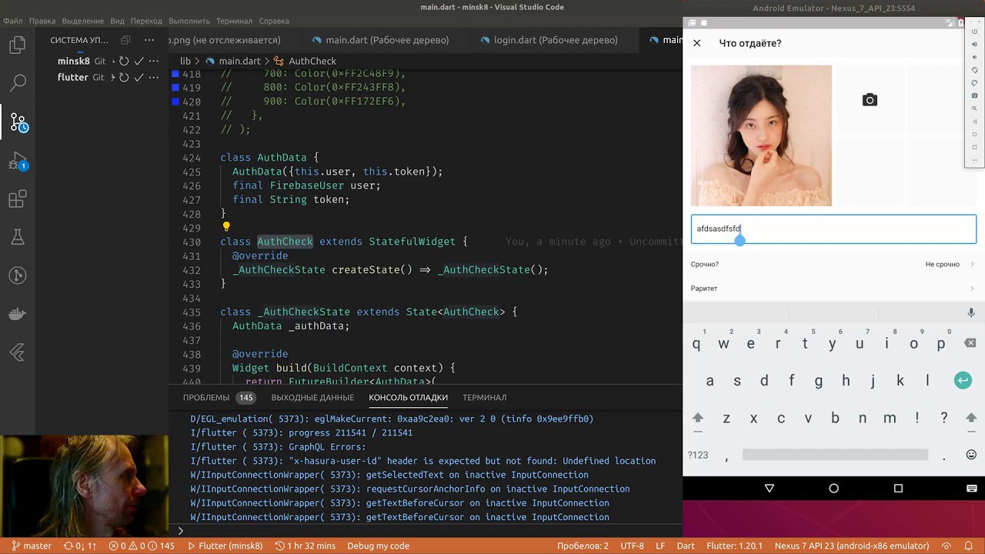This screenshot has height=554, width=985.
Task: Click emulator power button in side toolbar
Action: click(974, 32)
